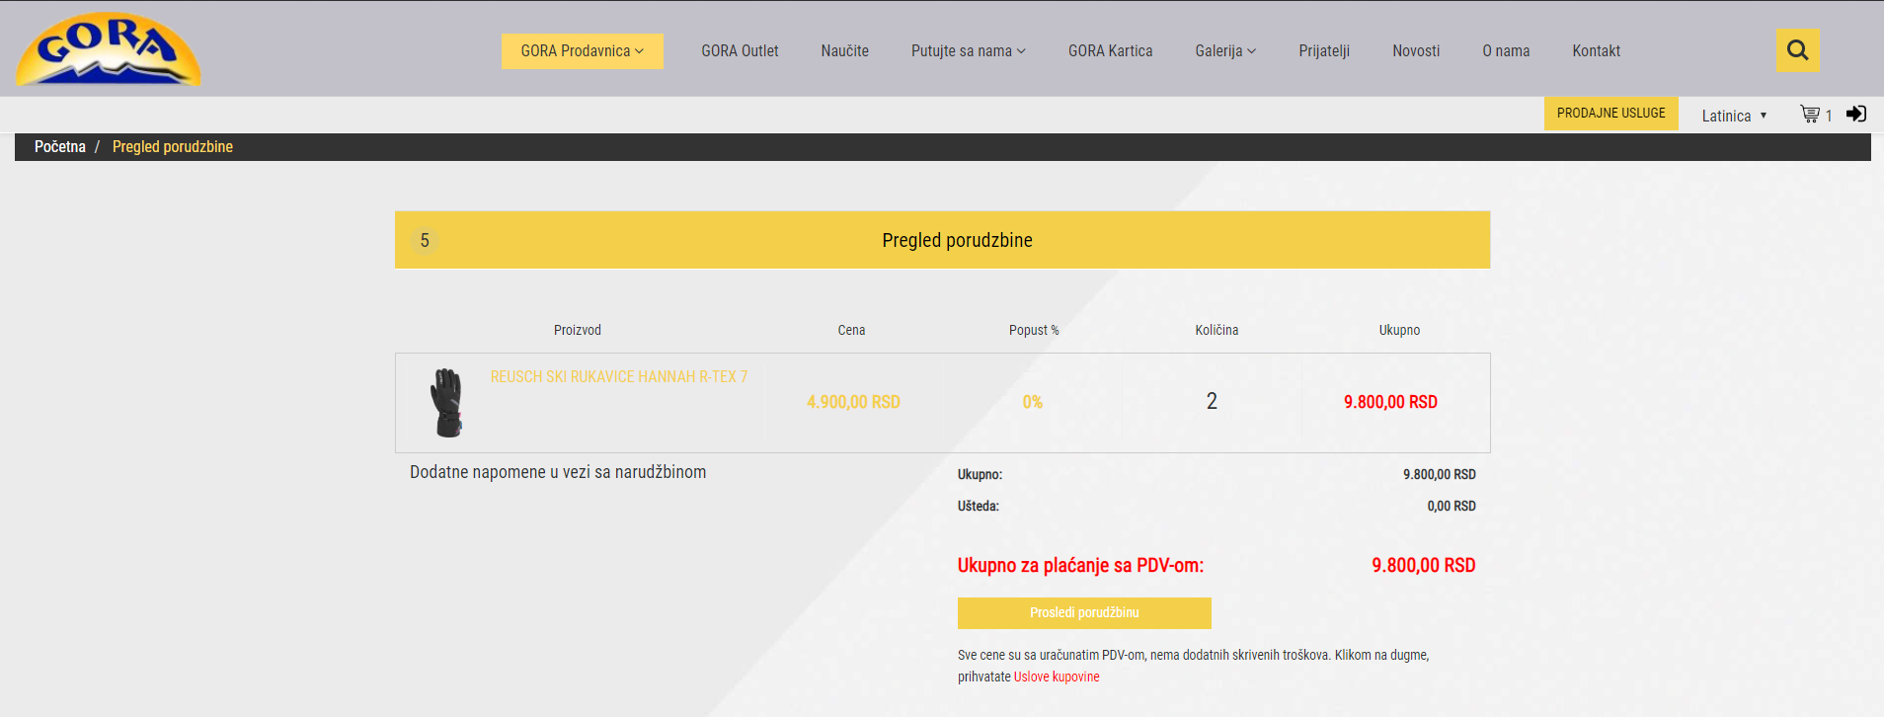
Task: Open the O nama page
Action: click(x=1506, y=51)
